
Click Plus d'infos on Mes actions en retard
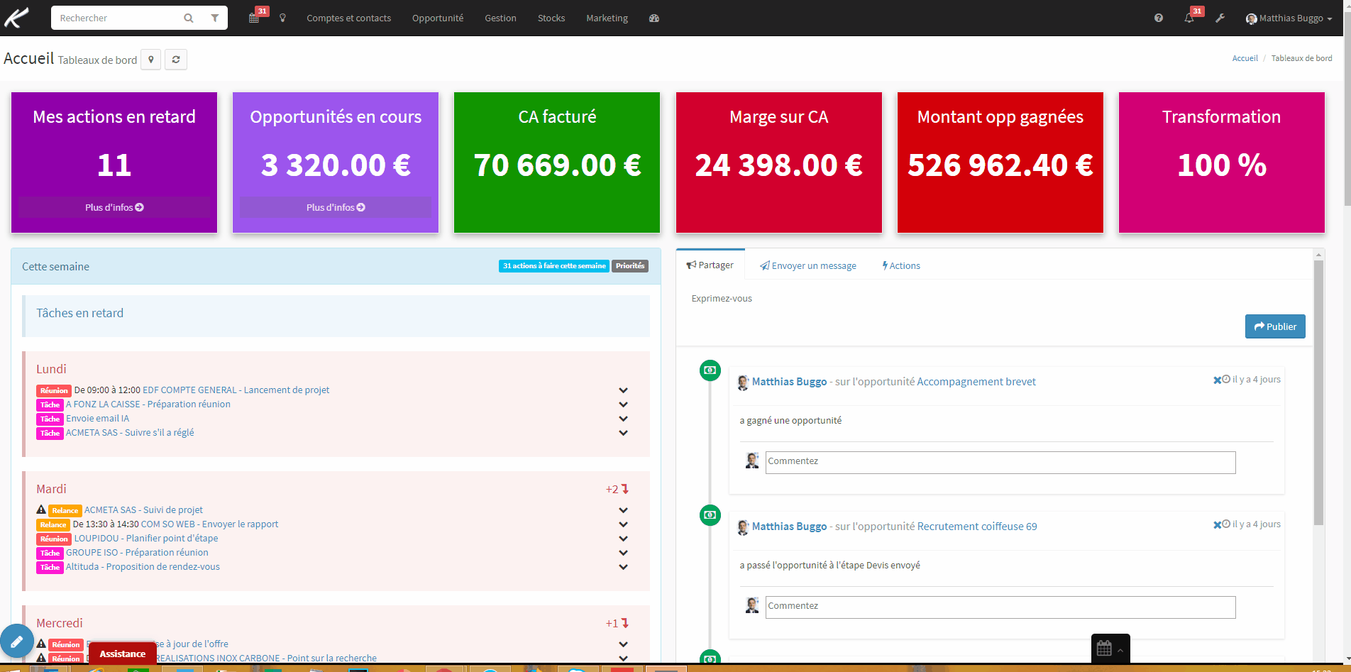click(x=114, y=207)
